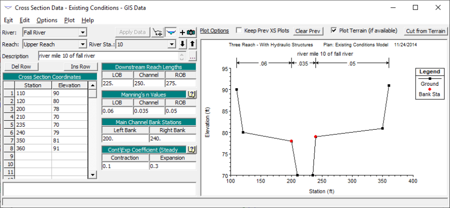The height and width of the screenshot is (208, 450).
Task: Expand the River Sta. dropdown list
Action: coord(172,44)
